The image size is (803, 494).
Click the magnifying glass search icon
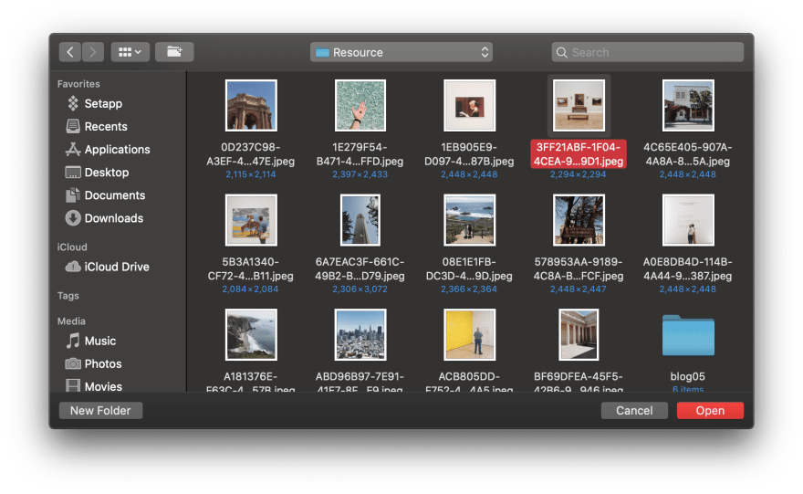pyautogui.click(x=562, y=52)
